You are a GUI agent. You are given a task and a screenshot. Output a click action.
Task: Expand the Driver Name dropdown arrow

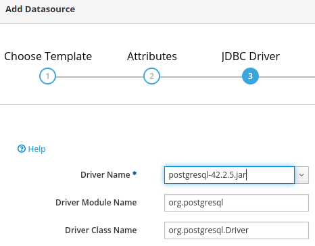coord(301,175)
